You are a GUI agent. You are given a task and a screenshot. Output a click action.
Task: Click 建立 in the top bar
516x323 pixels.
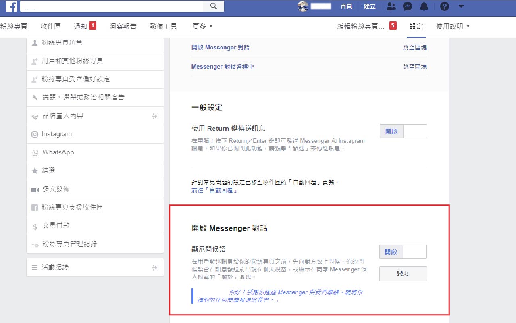coord(369,6)
